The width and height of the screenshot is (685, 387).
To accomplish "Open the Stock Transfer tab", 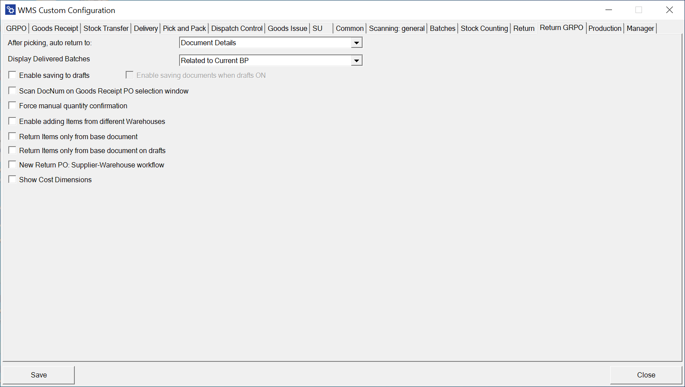I will pyautogui.click(x=106, y=28).
